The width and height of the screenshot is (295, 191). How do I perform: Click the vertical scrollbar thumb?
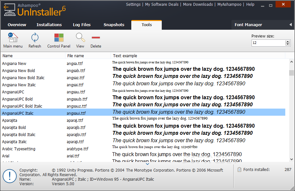(291, 73)
